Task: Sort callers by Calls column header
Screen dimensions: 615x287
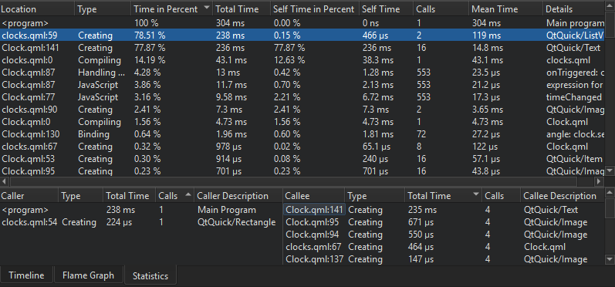Action: click(175, 196)
